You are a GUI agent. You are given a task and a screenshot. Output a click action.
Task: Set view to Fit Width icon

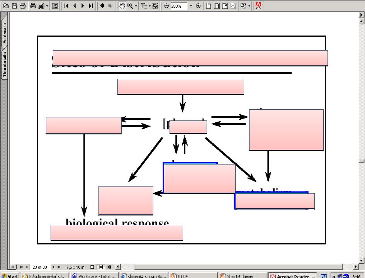coord(225,6)
